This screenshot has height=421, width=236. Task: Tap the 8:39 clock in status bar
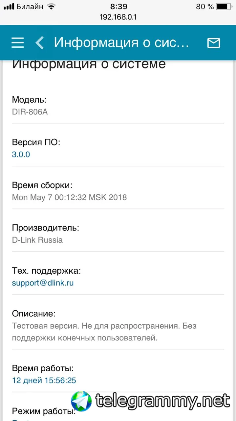click(x=118, y=7)
